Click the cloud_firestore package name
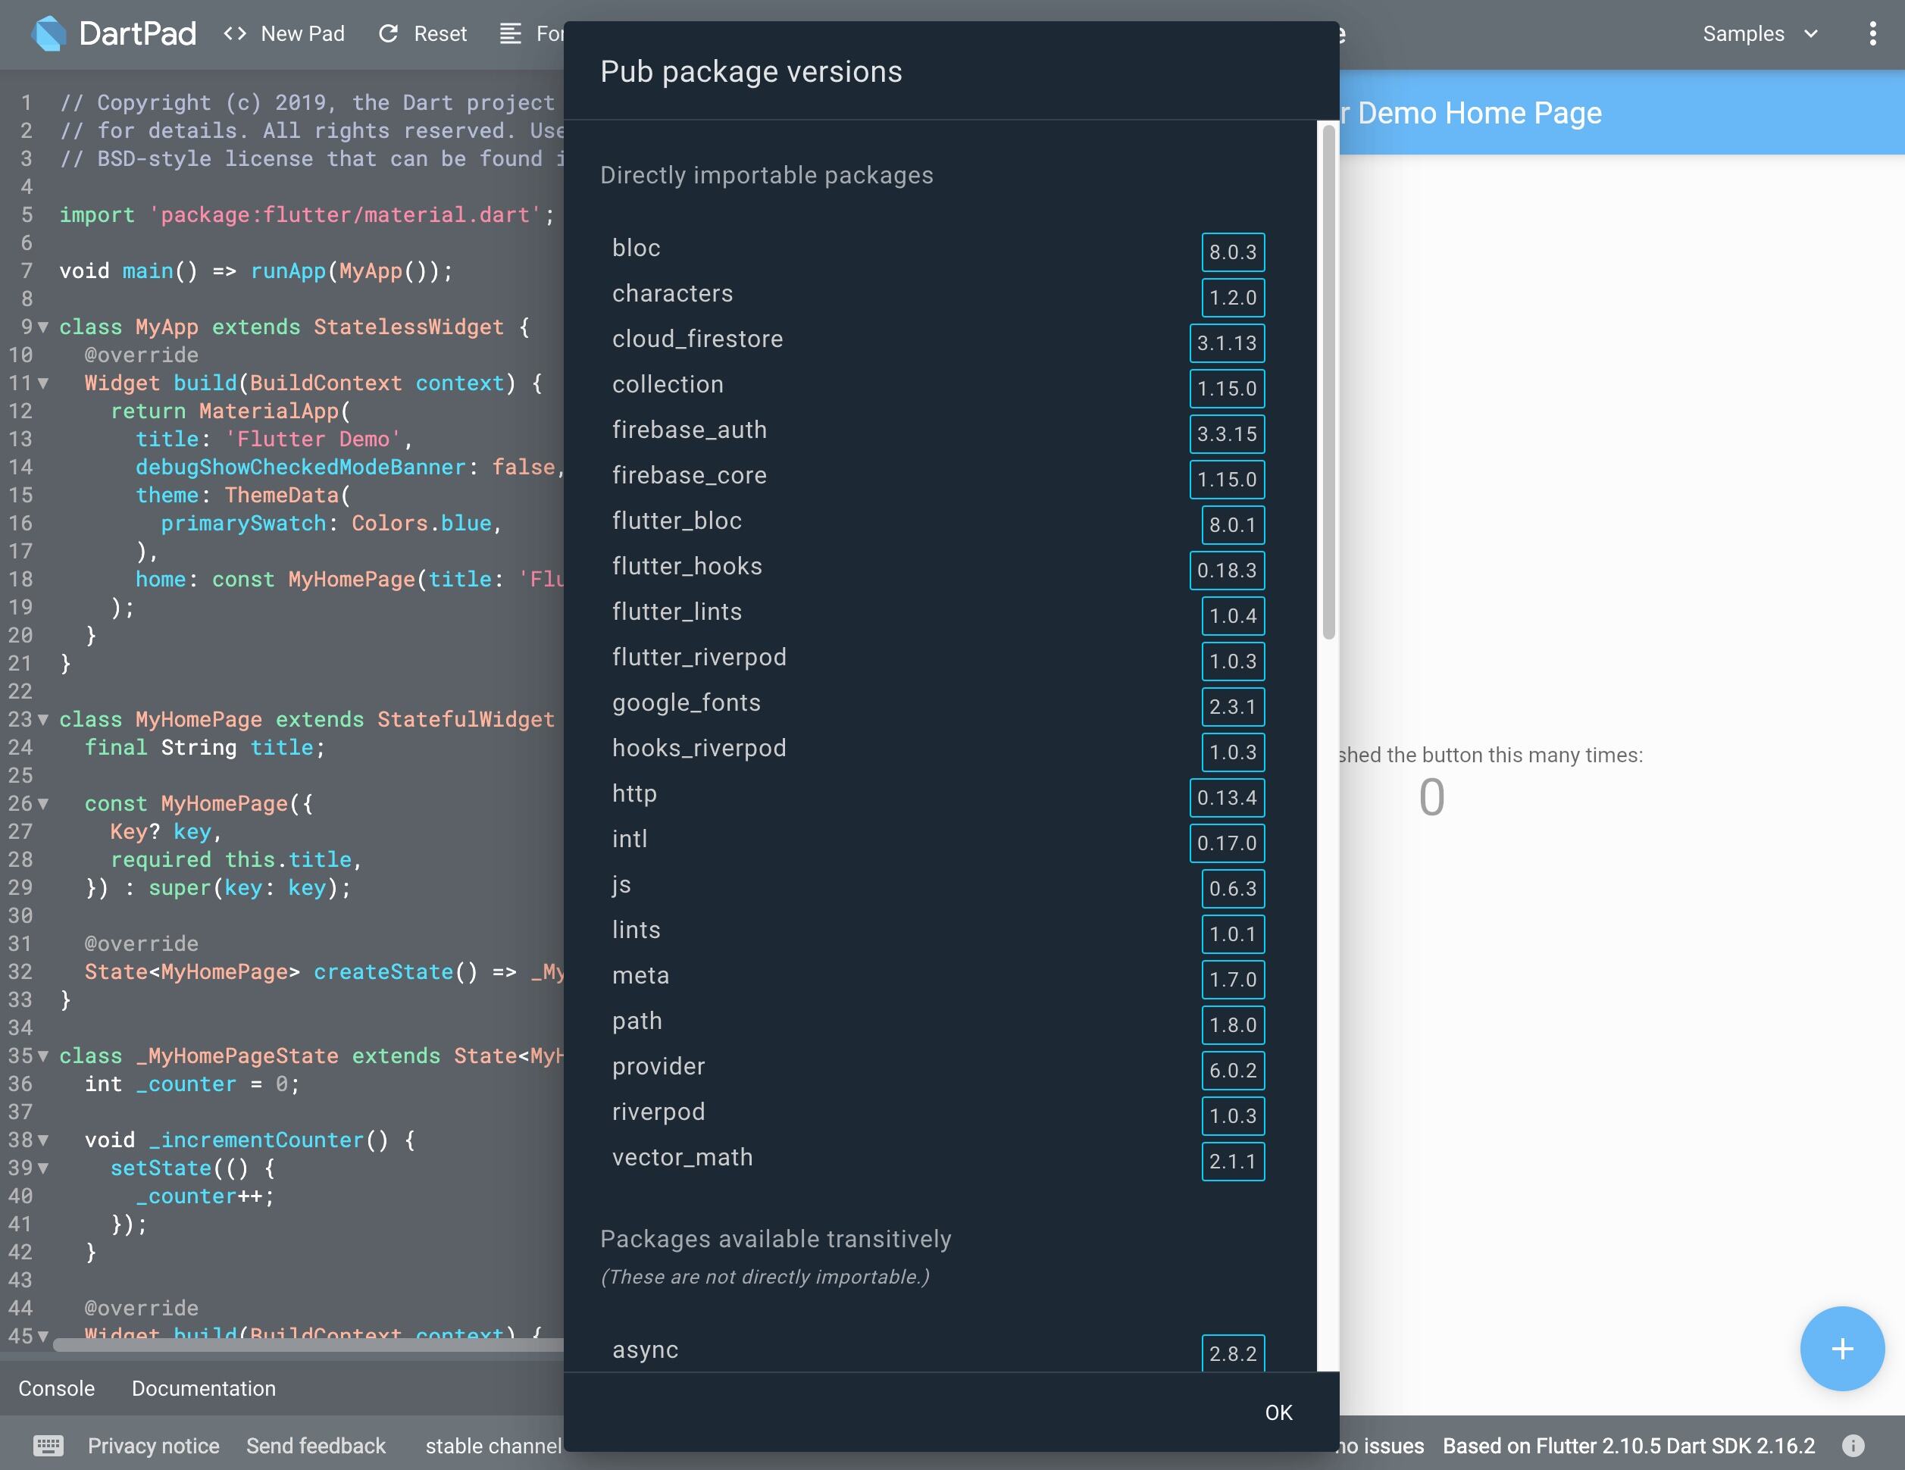This screenshot has width=1905, height=1470. click(x=698, y=339)
